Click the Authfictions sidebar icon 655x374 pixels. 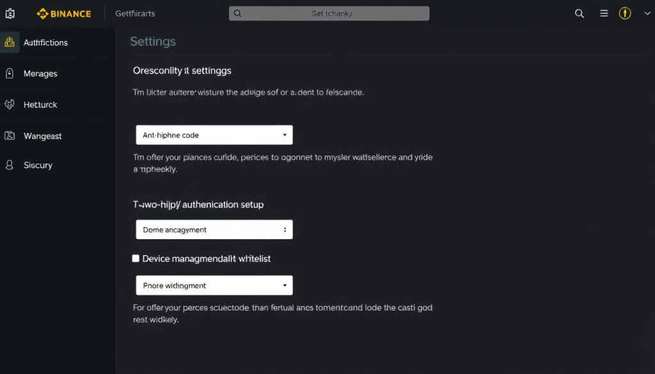pyautogui.click(x=10, y=42)
